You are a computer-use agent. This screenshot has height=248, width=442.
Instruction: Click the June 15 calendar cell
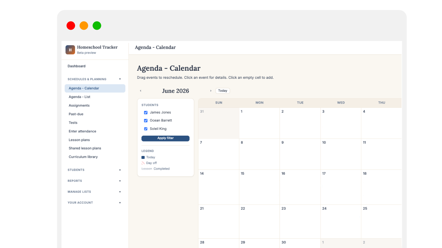pyautogui.click(x=260, y=187)
